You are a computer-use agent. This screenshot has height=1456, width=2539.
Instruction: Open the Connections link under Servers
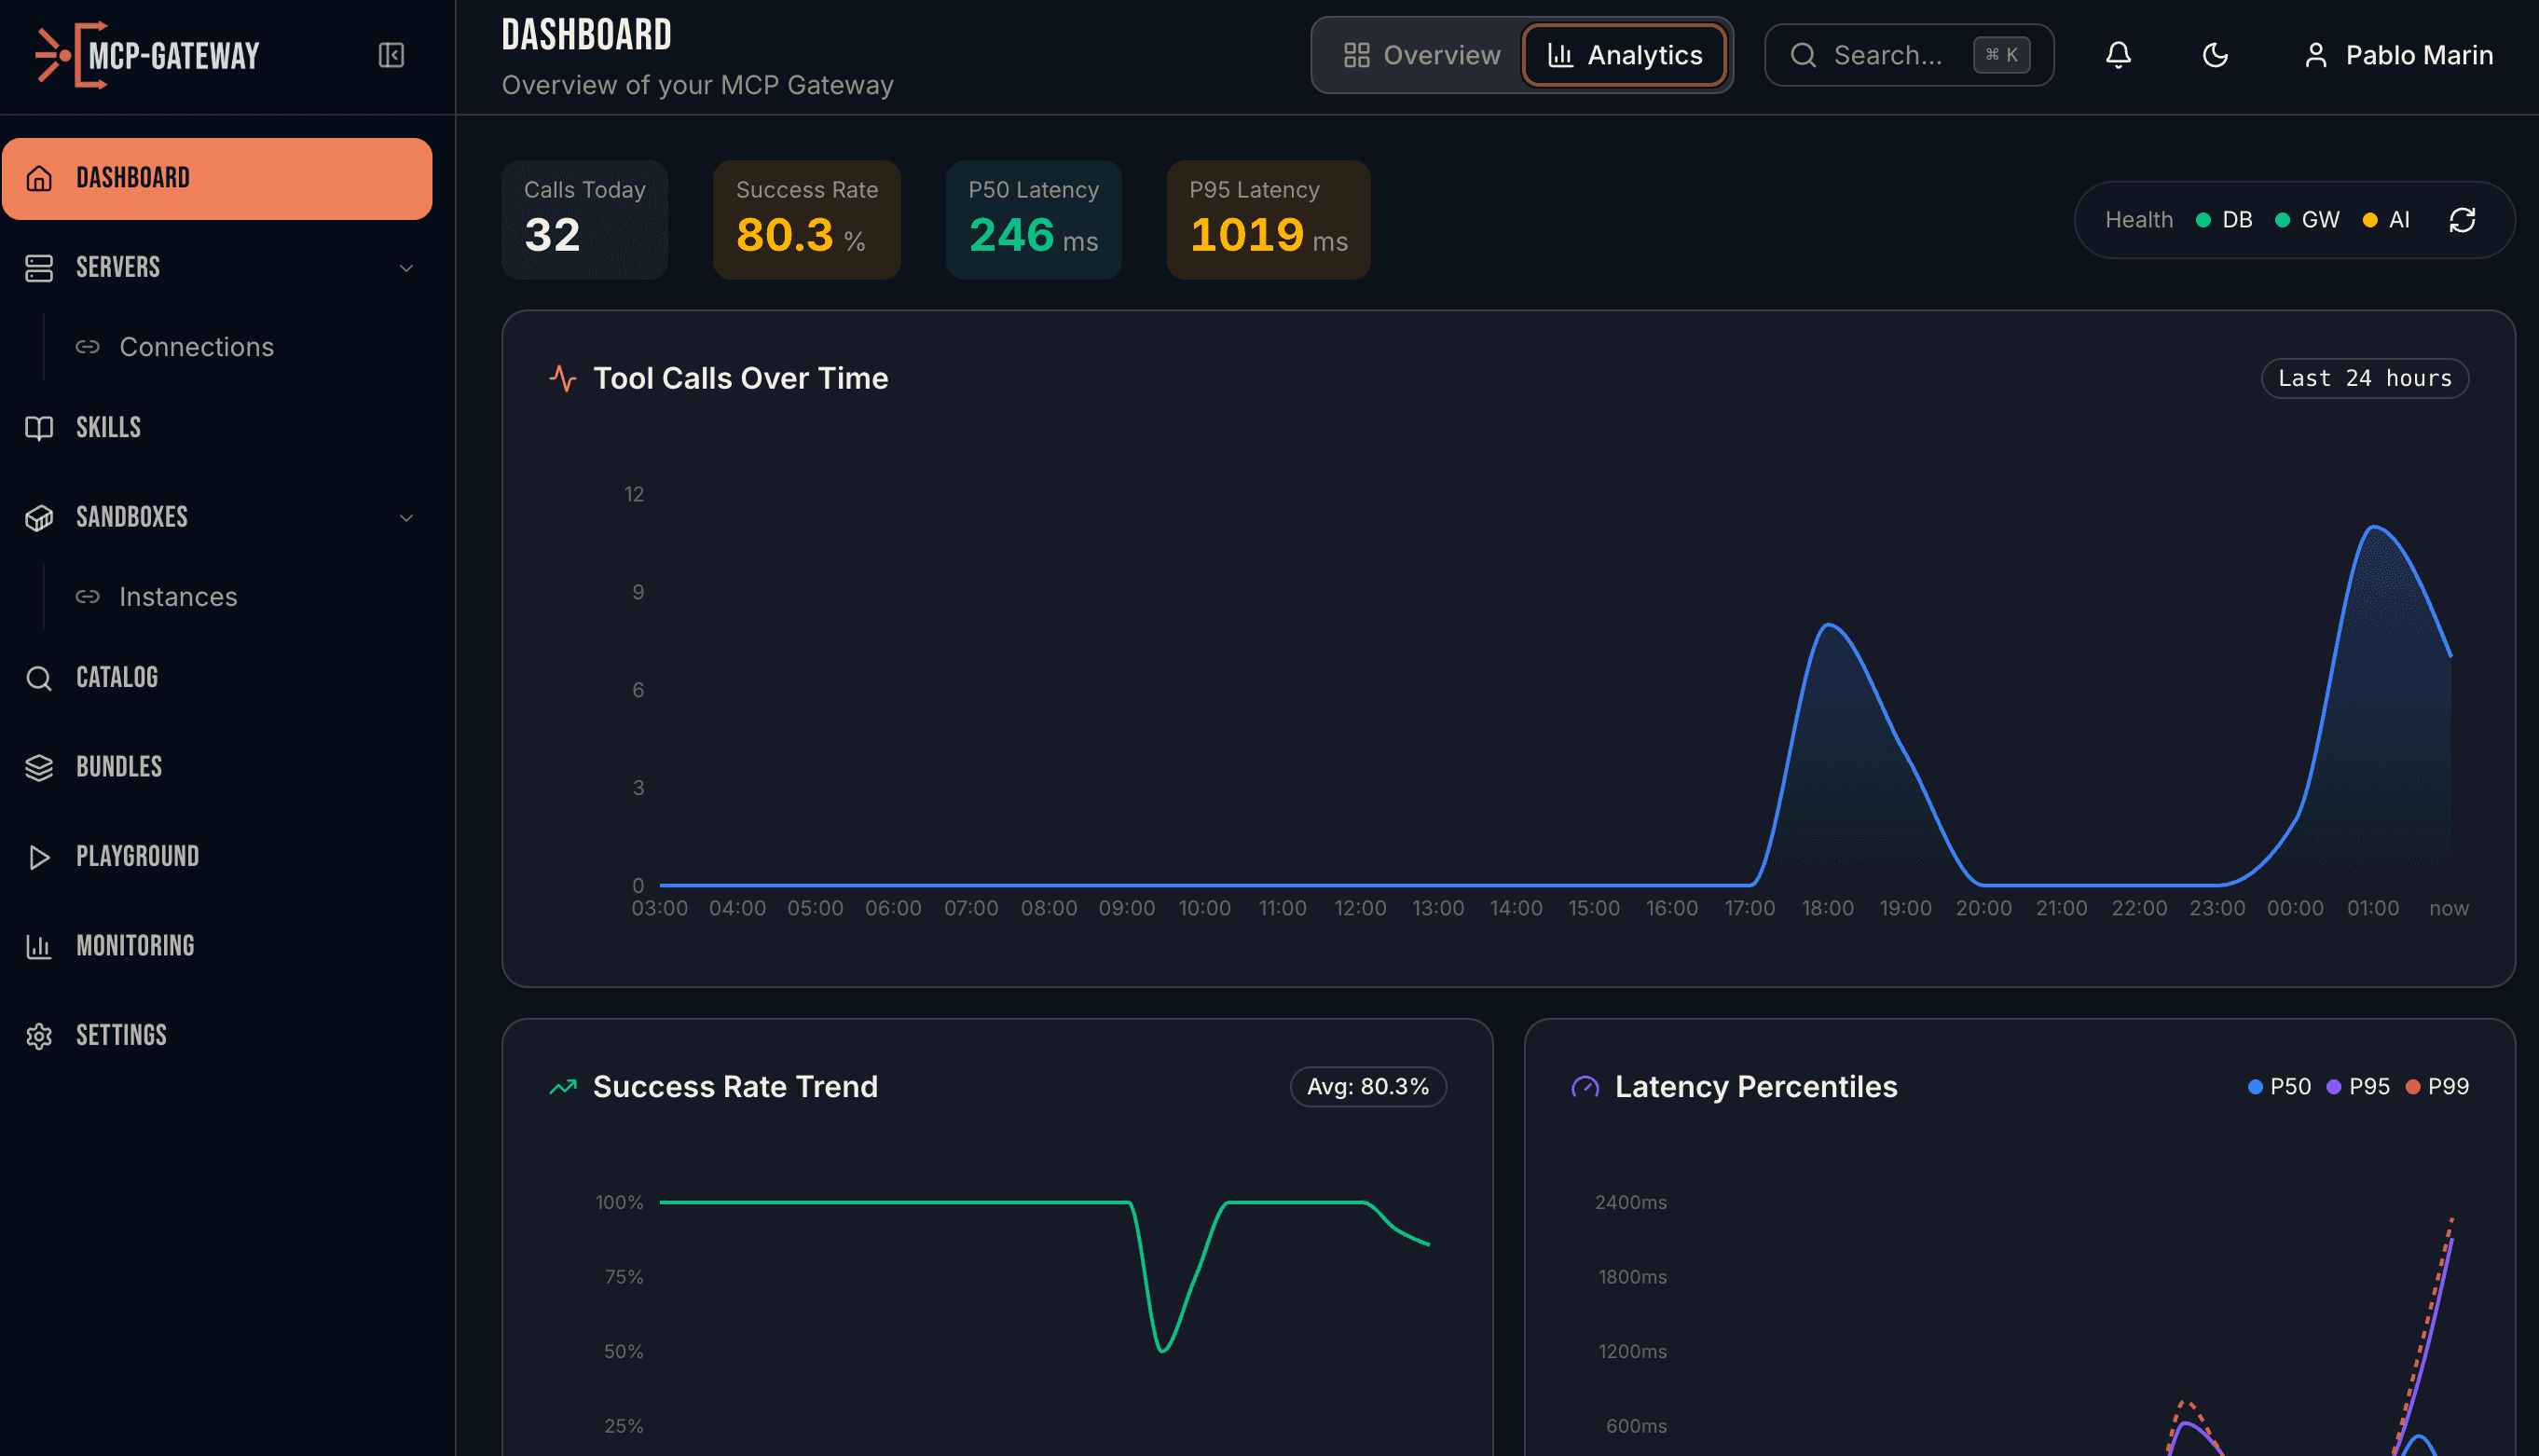click(196, 346)
